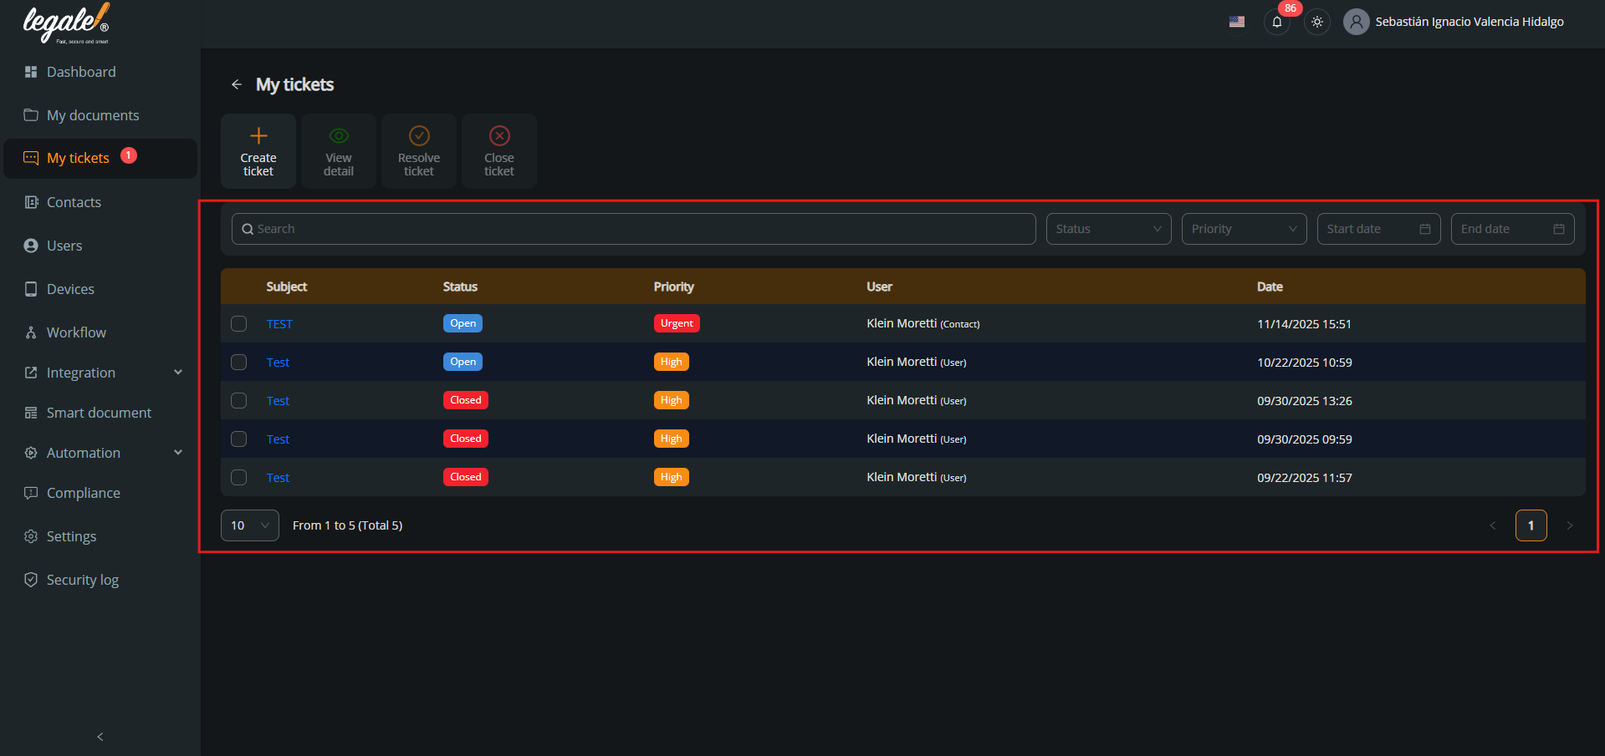This screenshot has height=756, width=1605.
Task: Click page 1 pagination button
Action: (1531, 525)
